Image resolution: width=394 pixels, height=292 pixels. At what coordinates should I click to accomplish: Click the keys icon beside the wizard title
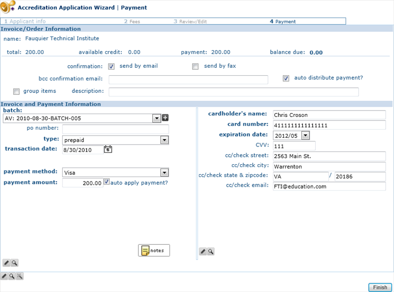click(x=8, y=7)
